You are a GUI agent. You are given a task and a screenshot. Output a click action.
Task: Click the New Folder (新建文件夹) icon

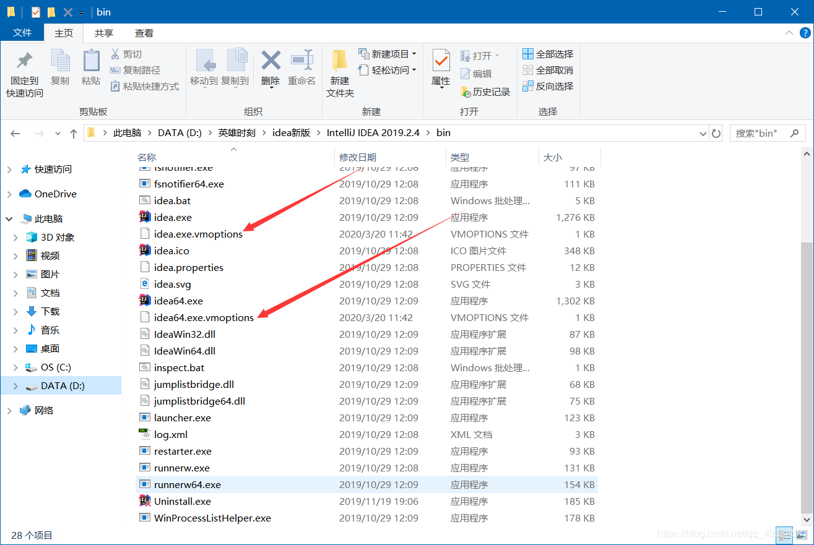tap(339, 61)
